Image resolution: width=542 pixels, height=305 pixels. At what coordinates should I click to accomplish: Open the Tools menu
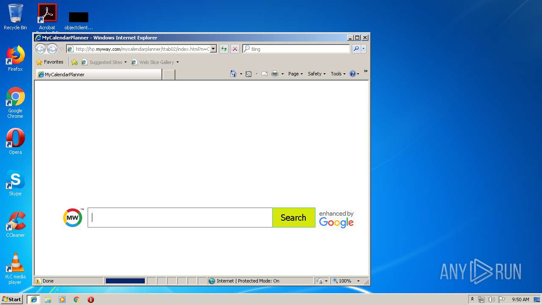pyautogui.click(x=338, y=74)
